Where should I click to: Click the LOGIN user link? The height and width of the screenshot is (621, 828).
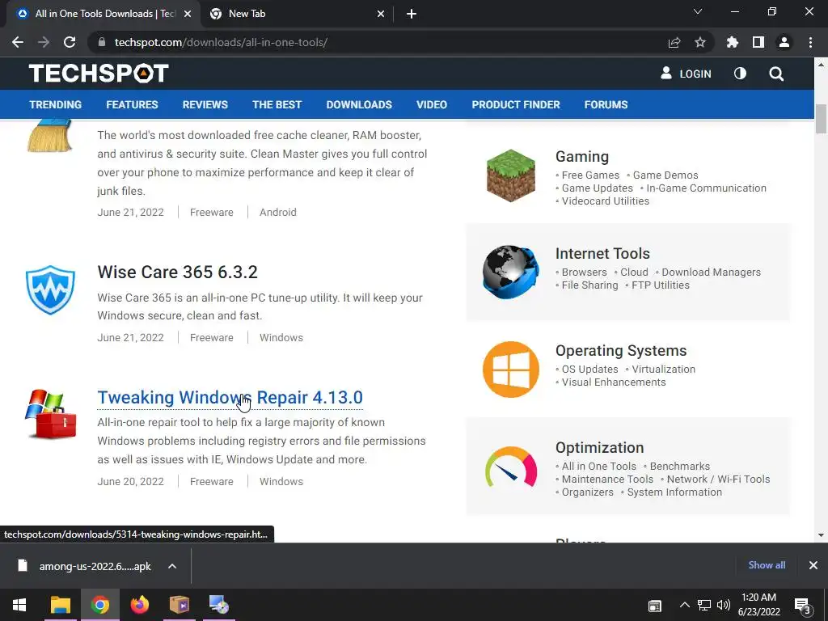click(686, 74)
